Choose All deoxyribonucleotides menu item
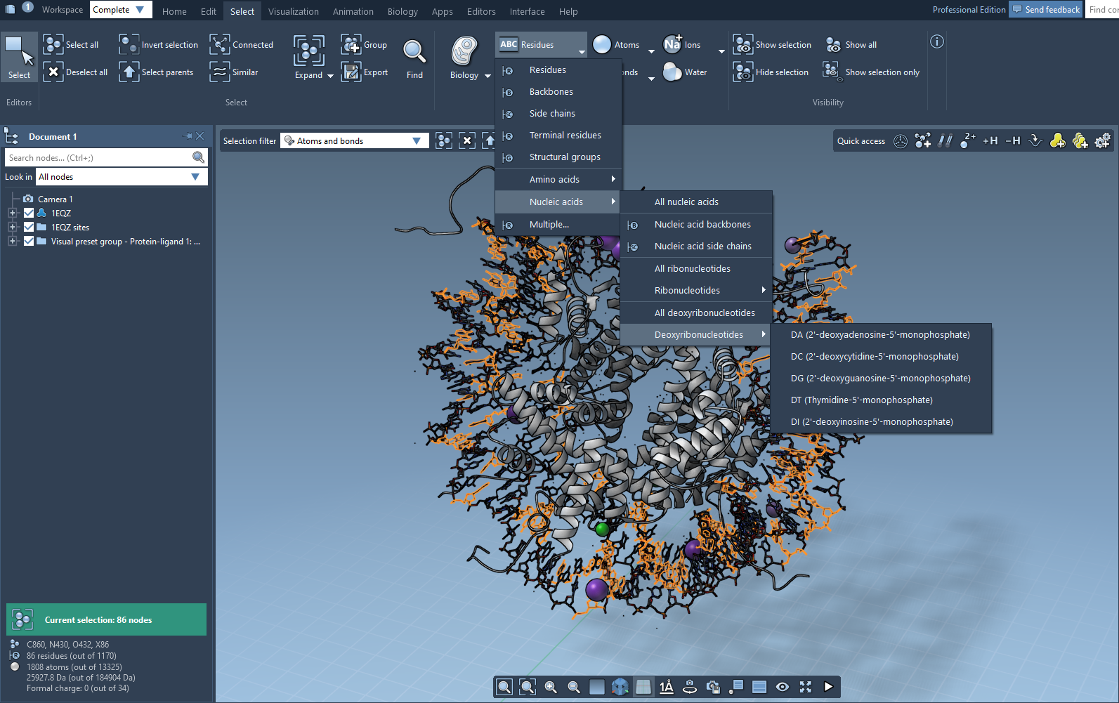This screenshot has width=1119, height=703. point(704,313)
